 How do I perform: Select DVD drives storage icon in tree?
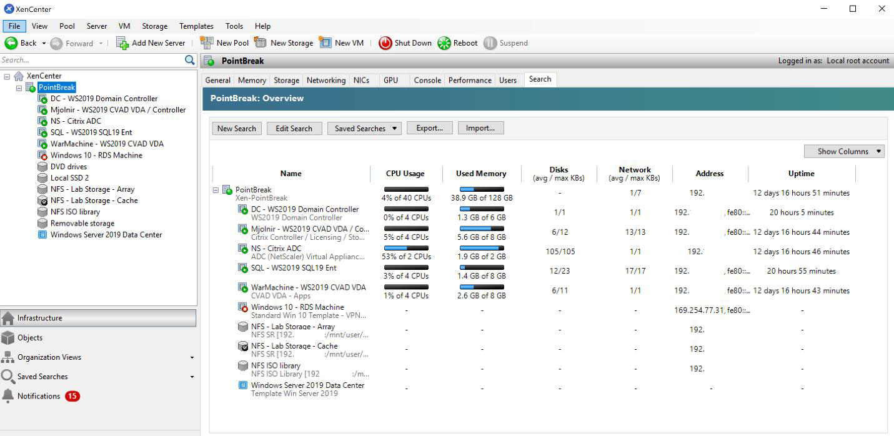point(42,167)
